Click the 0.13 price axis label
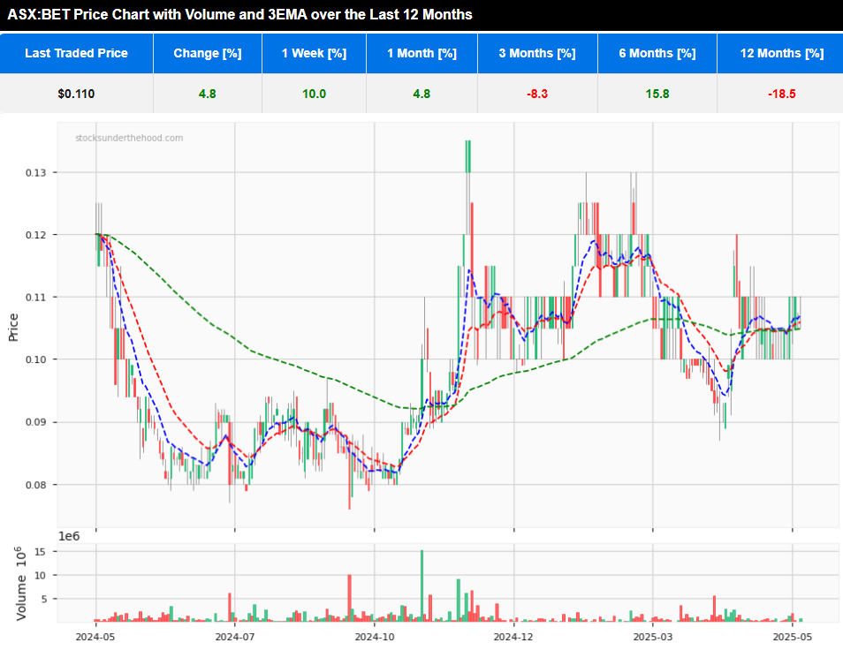843x650 pixels. tap(35, 172)
